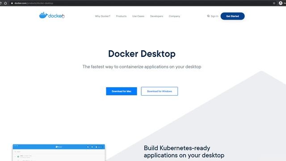Open the Docker Desktop app screenshot thumbnail
This screenshot has height=161, width=286.
[x=59, y=153]
